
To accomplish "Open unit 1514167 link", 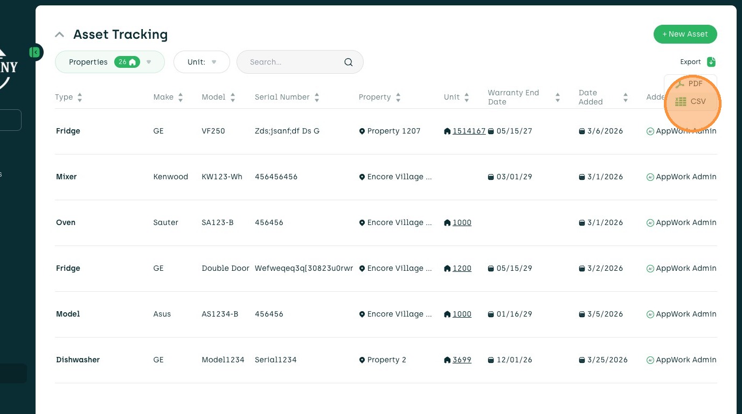I will [x=469, y=131].
